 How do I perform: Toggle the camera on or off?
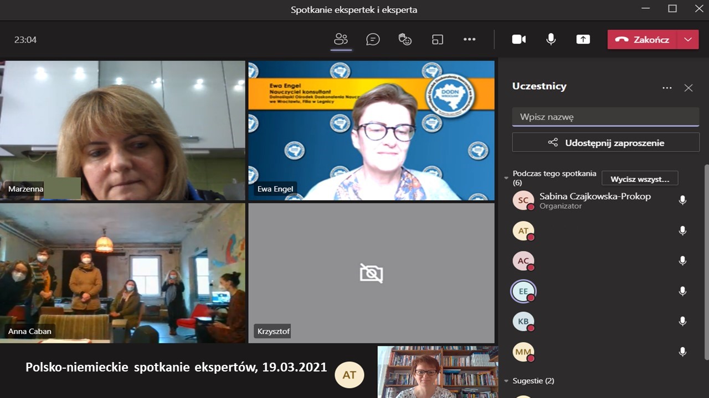pyautogui.click(x=518, y=39)
